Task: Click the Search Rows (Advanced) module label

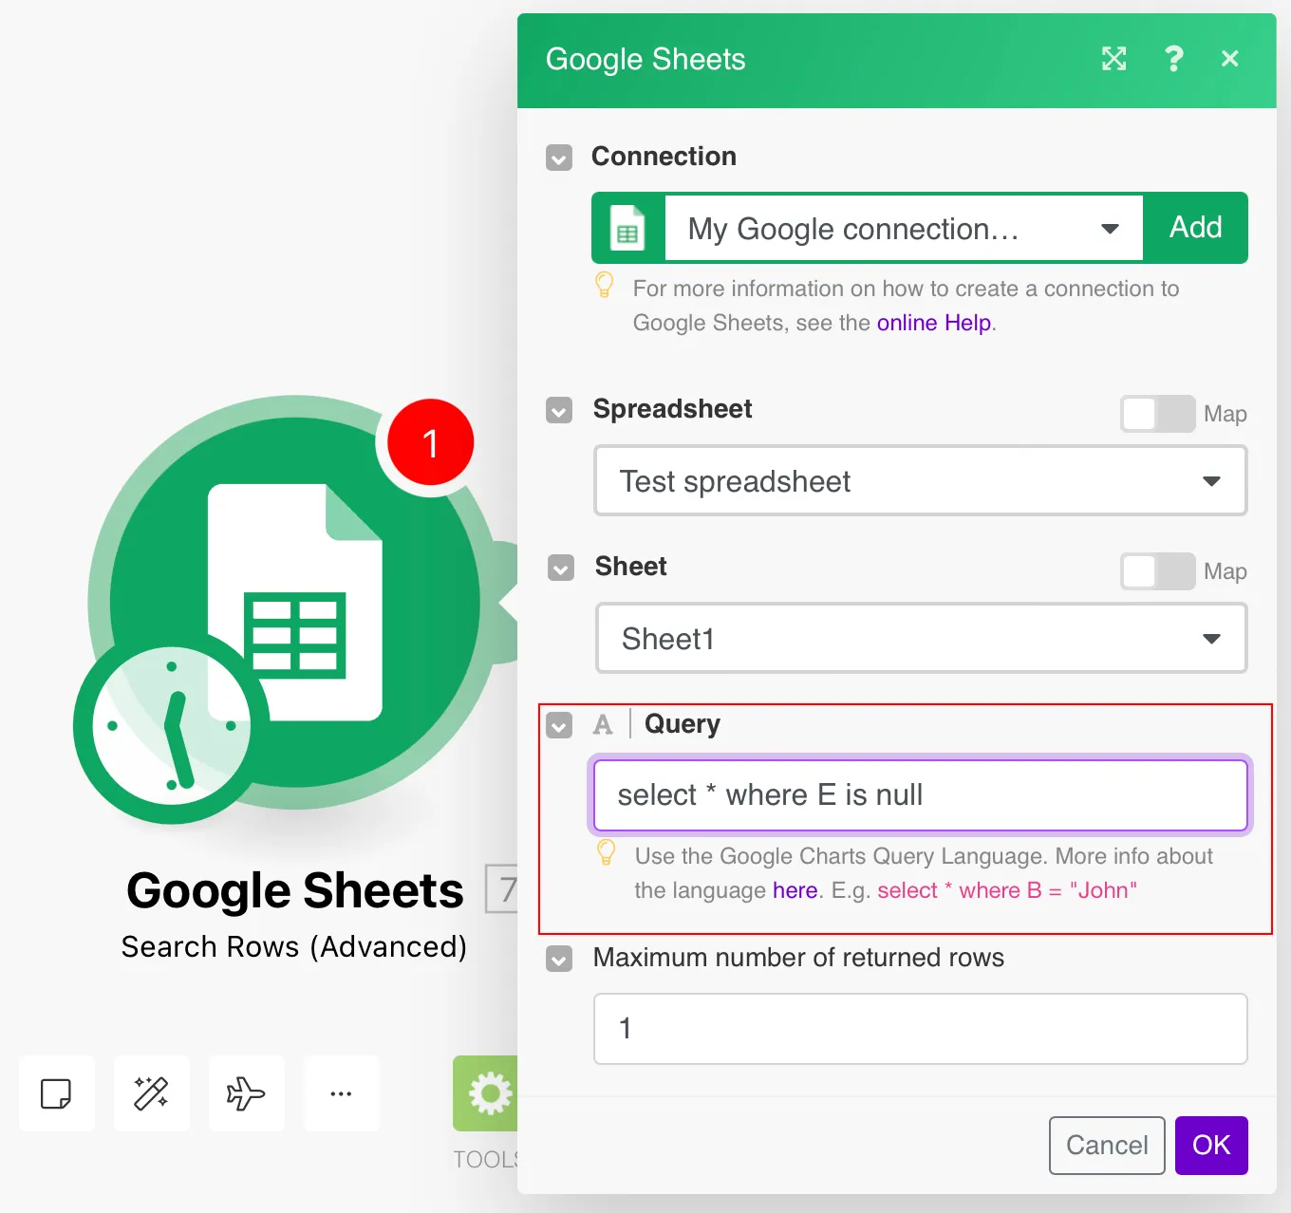Action: (x=294, y=947)
